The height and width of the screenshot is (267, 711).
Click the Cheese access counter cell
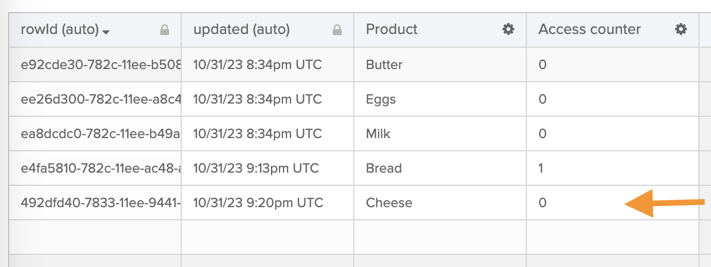pyautogui.click(x=542, y=203)
